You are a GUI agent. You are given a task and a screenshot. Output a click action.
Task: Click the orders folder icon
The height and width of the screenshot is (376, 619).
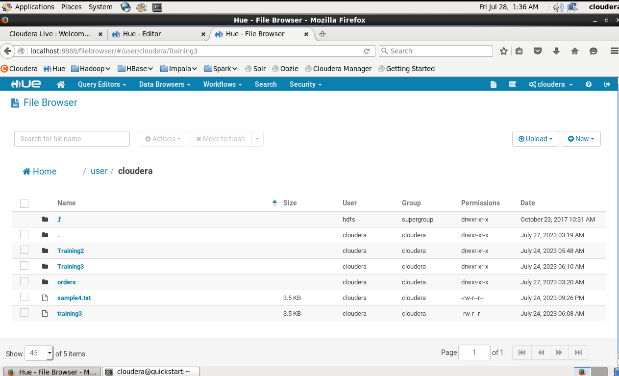[45, 281]
